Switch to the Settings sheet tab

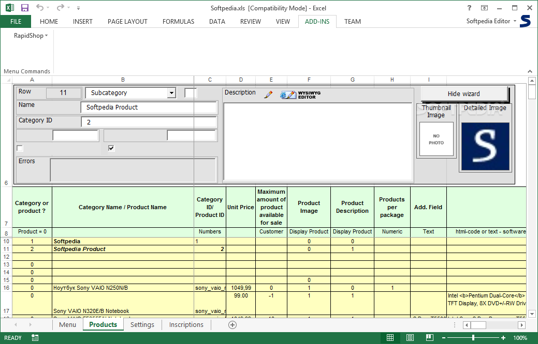click(x=142, y=325)
